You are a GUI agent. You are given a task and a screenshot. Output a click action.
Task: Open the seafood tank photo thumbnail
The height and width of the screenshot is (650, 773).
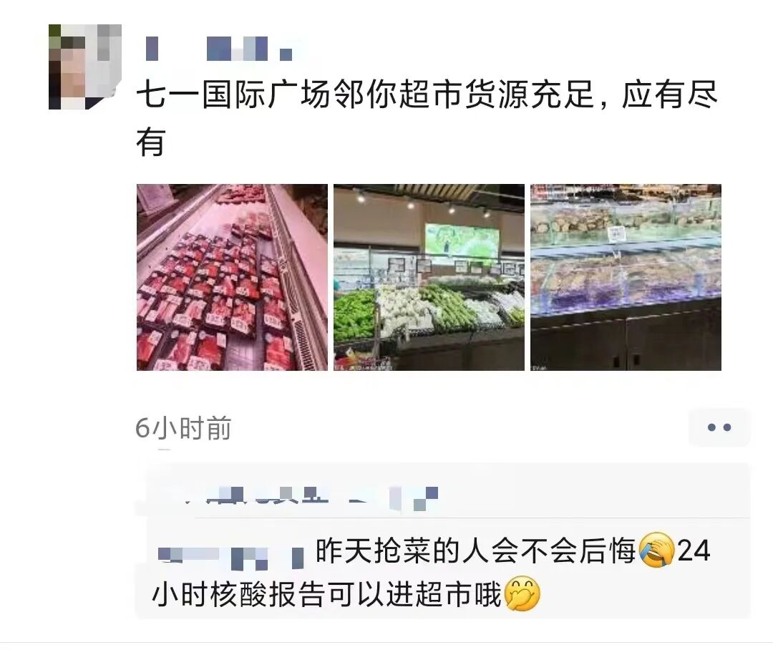626,277
